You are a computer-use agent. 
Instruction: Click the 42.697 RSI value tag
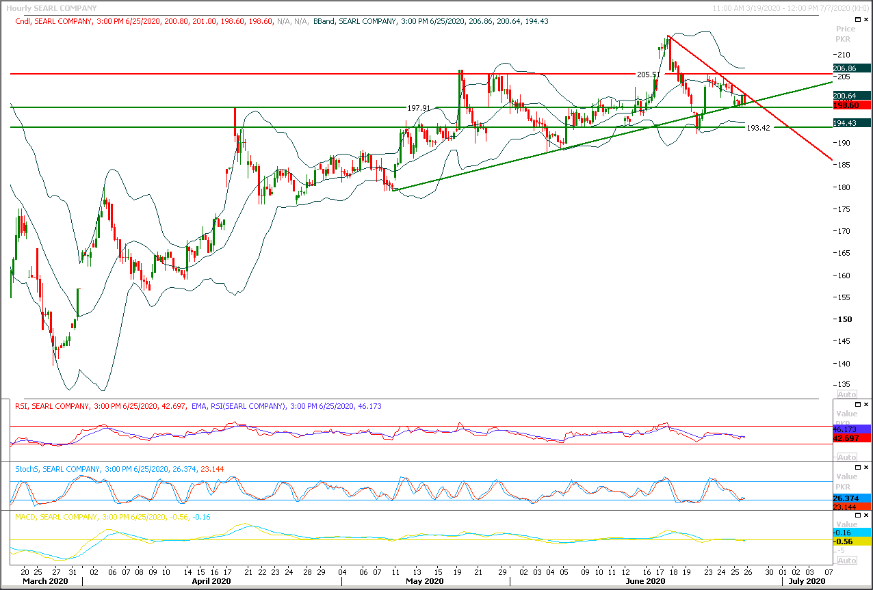pos(851,438)
